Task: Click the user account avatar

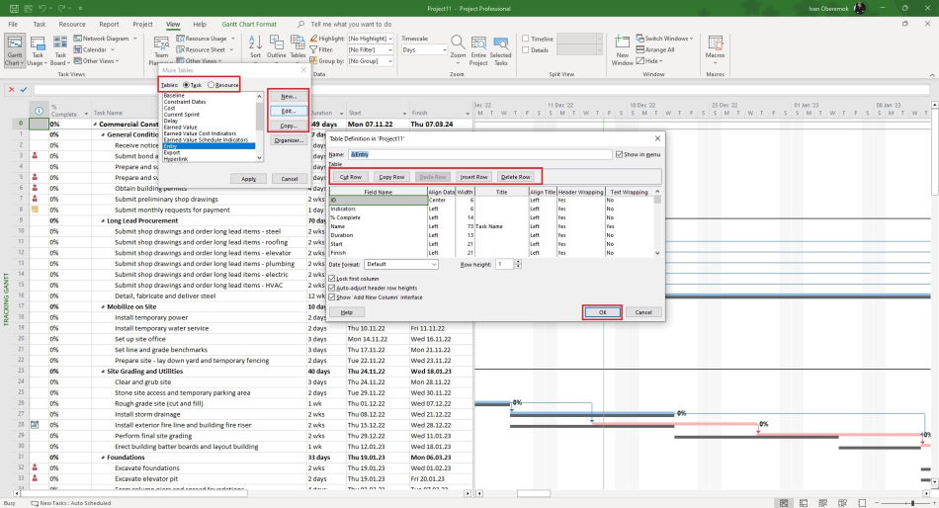Action: [859, 8]
